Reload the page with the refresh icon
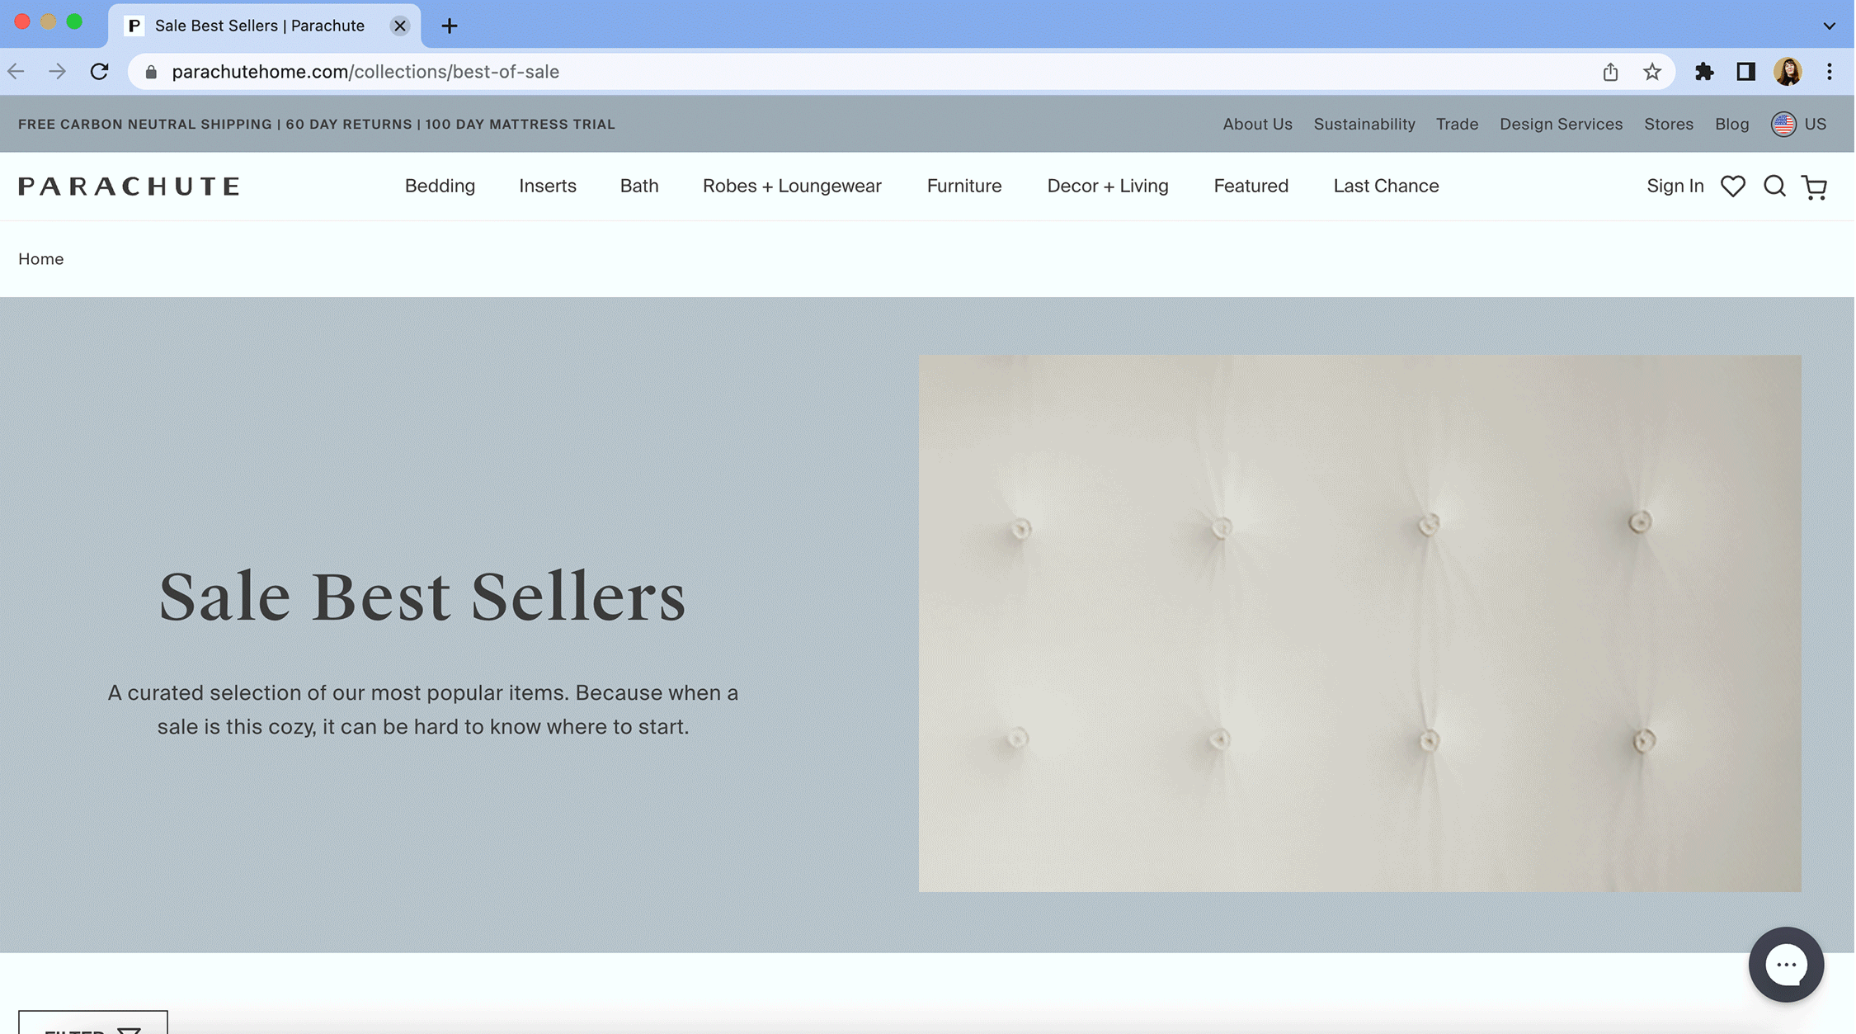This screenshot has height=1034, width=1856. (100, 72)
